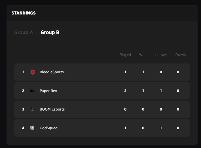Open the Bleed eSports team name

coord(52,72)
